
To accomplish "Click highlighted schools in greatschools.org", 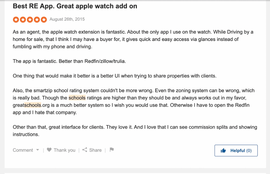I will click(x=33, y=105).
